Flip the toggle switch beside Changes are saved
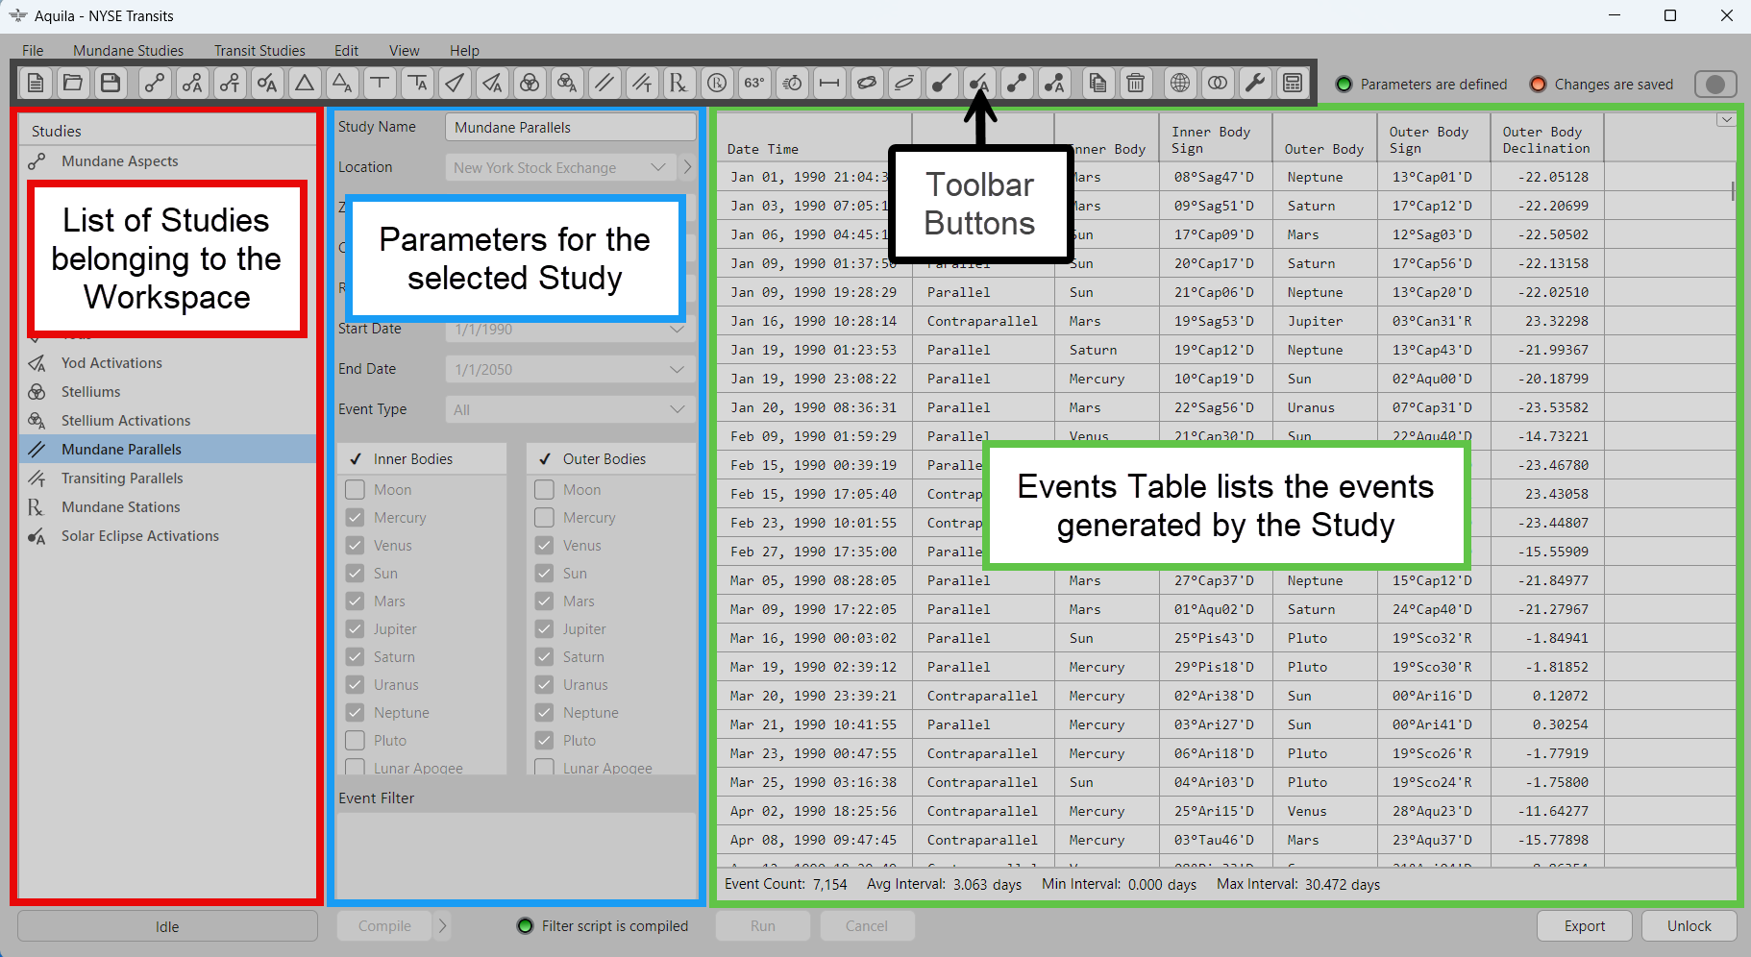Screen dimensions: 1751x957 [1715, 85]
